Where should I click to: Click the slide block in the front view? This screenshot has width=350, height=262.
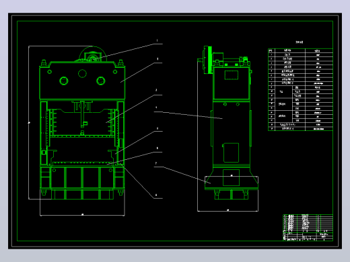click(82, 123)
